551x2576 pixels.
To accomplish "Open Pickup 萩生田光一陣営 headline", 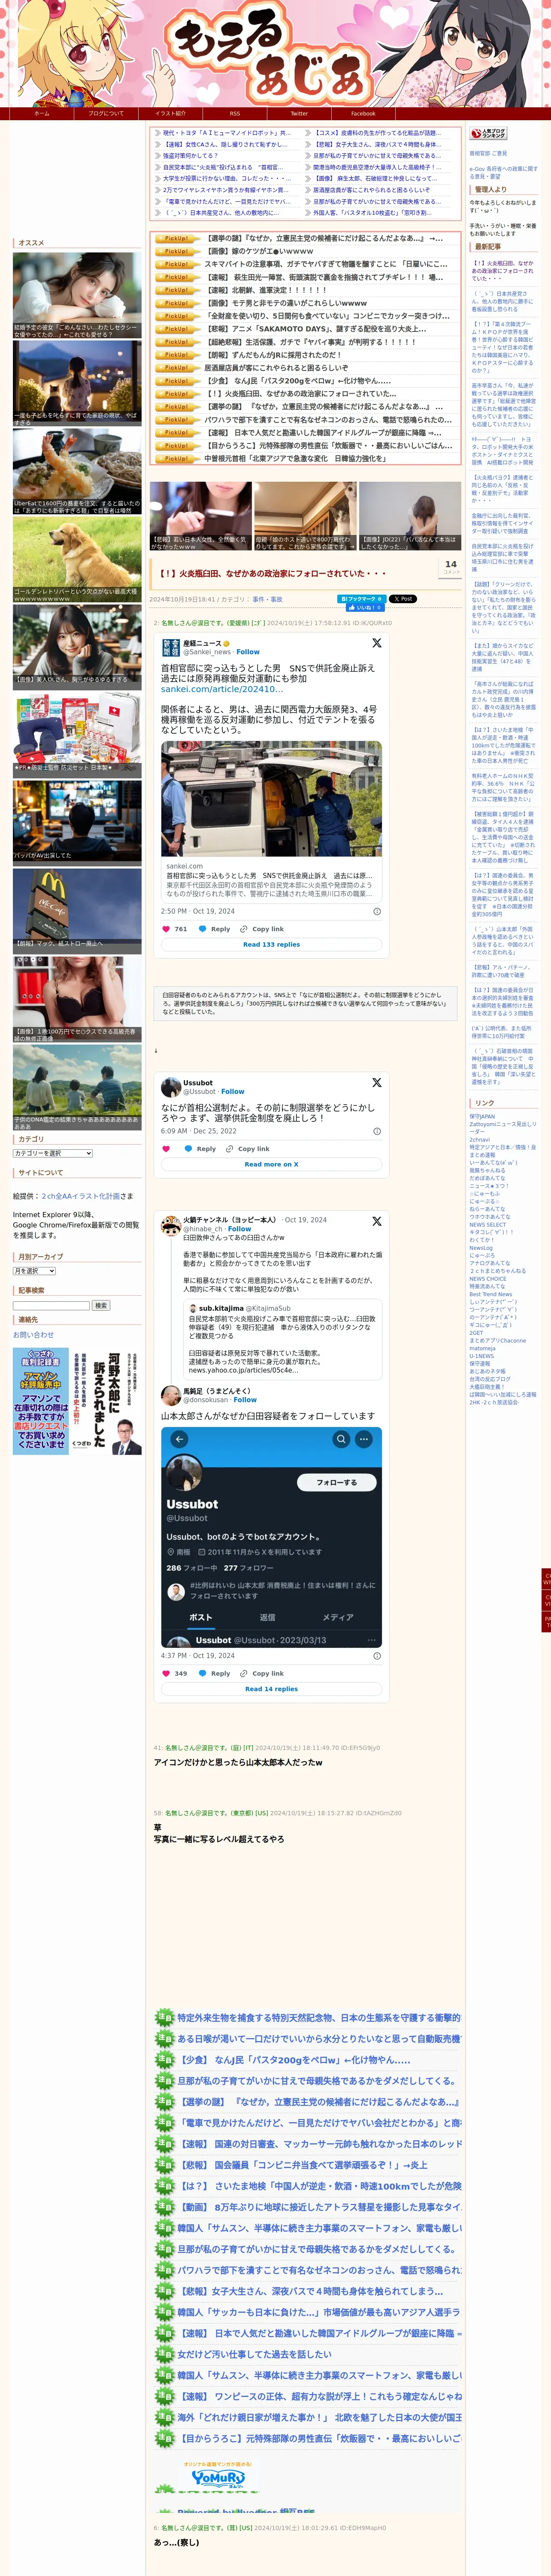I will click(324, 277).
